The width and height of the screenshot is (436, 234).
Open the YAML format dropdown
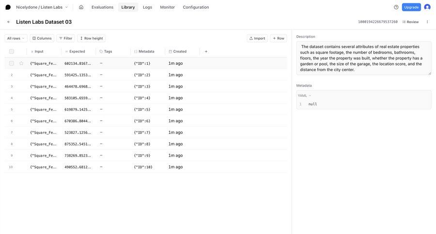click(x=304, y=96)
